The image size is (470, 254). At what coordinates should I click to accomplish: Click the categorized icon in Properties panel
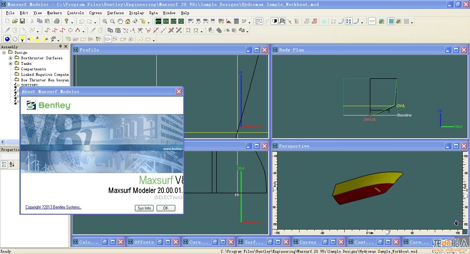[x=4, y=165]
